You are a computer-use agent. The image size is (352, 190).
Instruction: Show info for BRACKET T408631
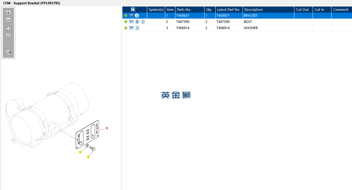pos(137,15)
